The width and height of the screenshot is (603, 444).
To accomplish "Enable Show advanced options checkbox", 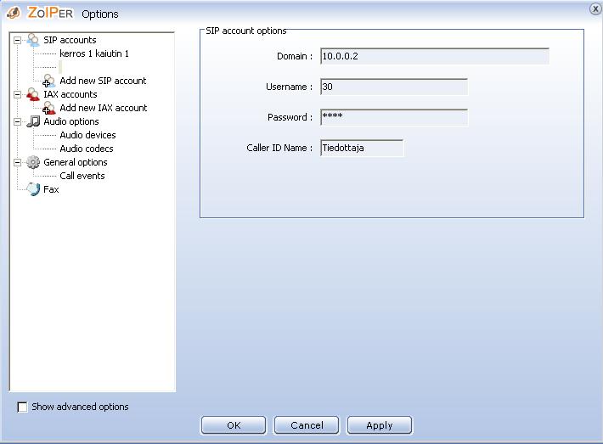I will (22, 407).
